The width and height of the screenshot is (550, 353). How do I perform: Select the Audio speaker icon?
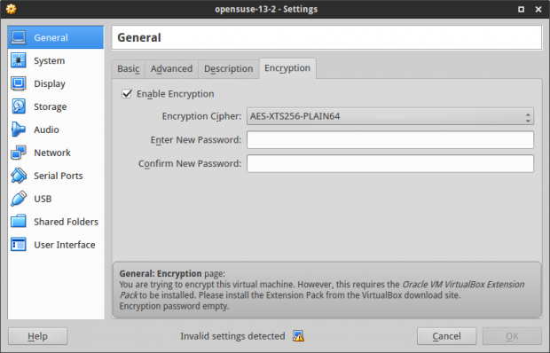tap(19, 129)
